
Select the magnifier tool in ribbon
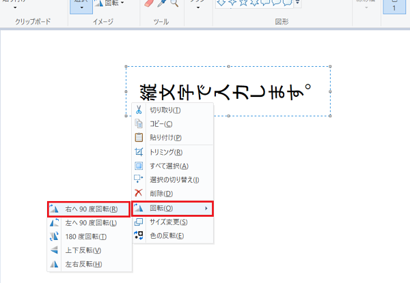coord(174,3)
